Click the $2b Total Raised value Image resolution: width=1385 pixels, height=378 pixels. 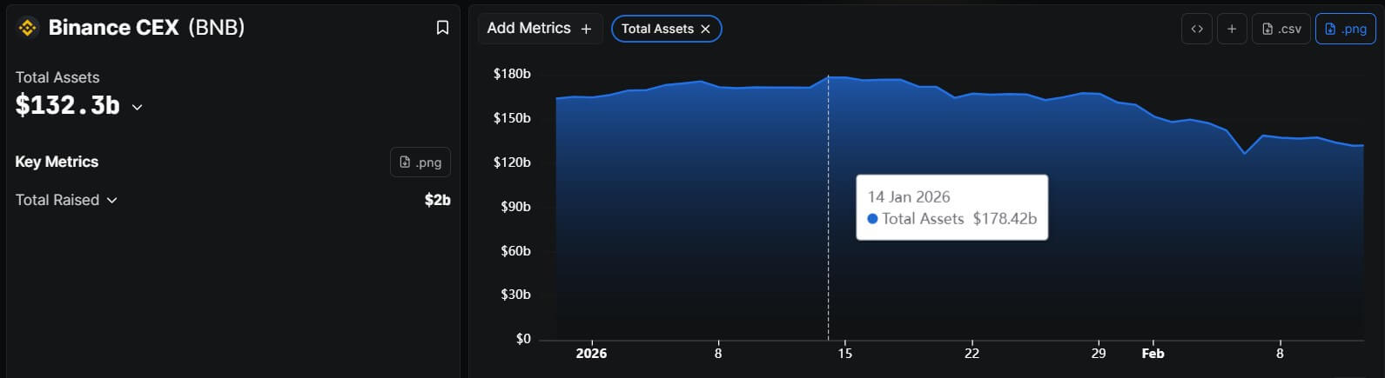point(437,200)
